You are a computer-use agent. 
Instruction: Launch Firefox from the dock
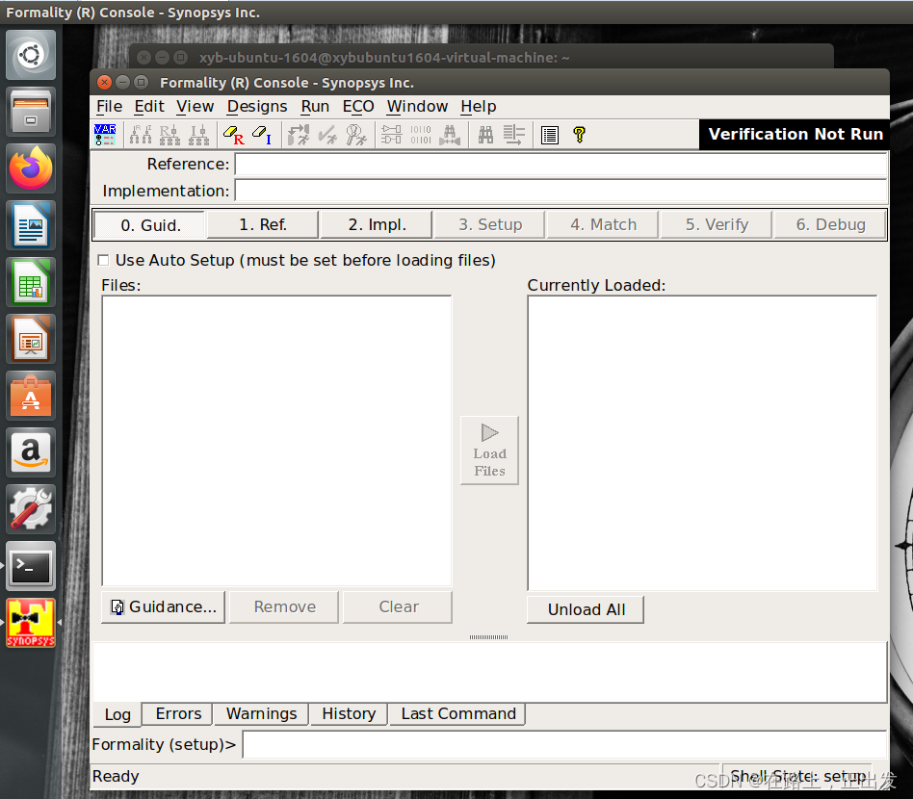[x=31, y=168]
